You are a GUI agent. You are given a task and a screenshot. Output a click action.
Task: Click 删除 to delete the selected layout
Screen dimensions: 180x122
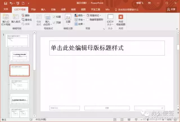(26, 15)
